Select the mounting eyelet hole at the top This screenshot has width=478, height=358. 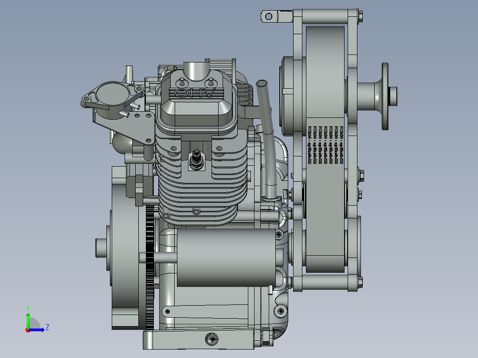pyautogui.click(x=268, y=17)
